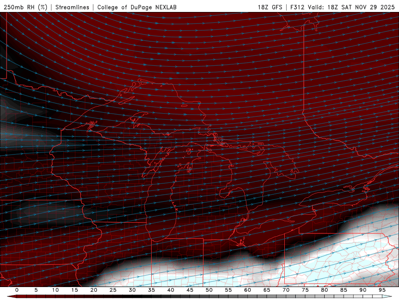399x299 pixels.
Task: Click the "5" value on the color scale
Action: [x=36, y=290]
